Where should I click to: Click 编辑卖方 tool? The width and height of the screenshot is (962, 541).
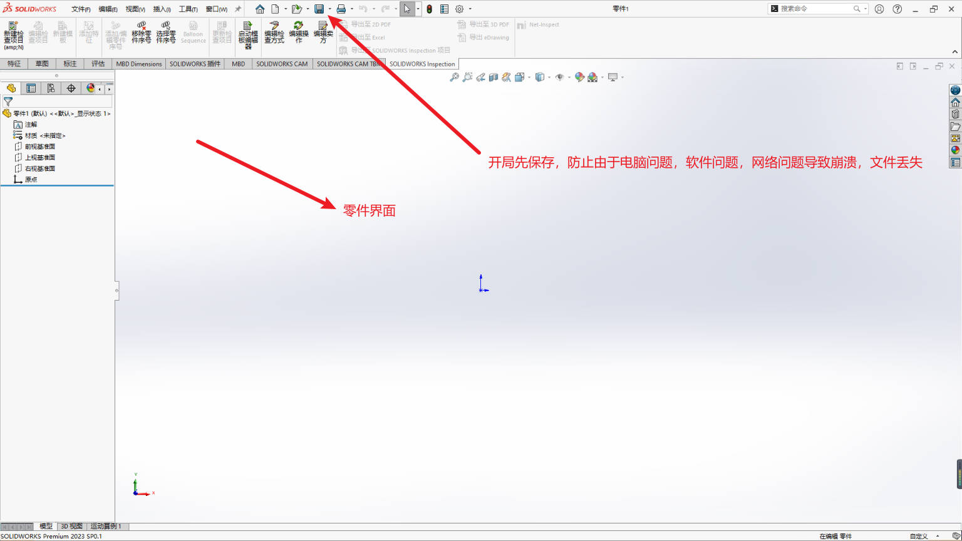point(323,33)
